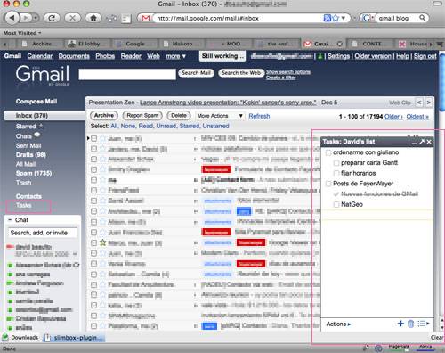Tick the NatGeo task checkbox
The width and height of the screenshot is (445, 353).
coord(336,204)
